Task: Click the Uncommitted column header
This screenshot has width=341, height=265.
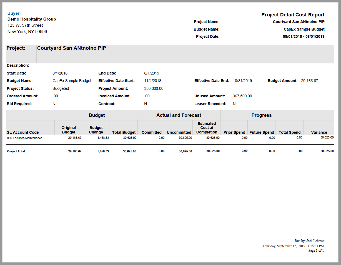Action: click(179, 132)
